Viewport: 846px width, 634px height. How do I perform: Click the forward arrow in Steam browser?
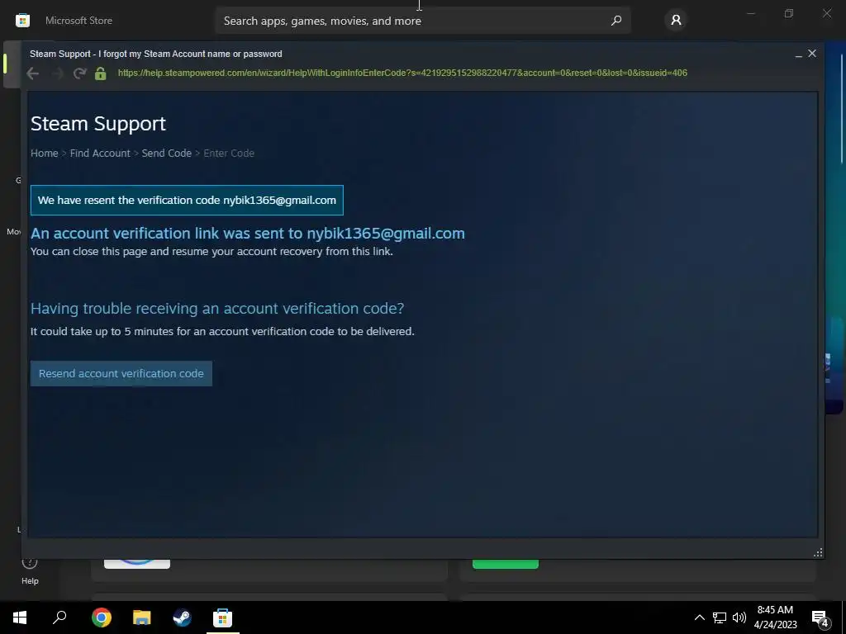point(57,73)
